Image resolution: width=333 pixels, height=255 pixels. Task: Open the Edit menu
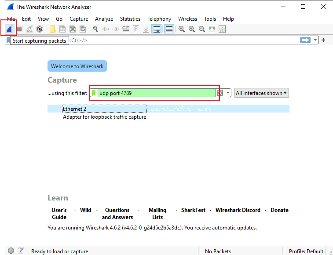26,18
